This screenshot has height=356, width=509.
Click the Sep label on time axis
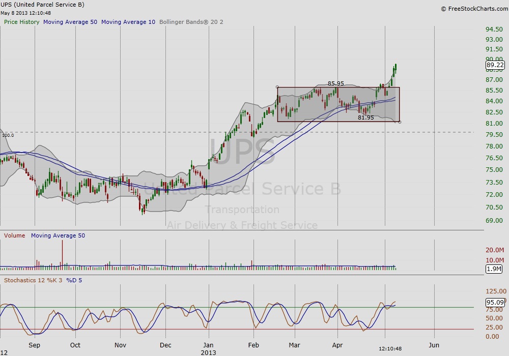[35, 345]
